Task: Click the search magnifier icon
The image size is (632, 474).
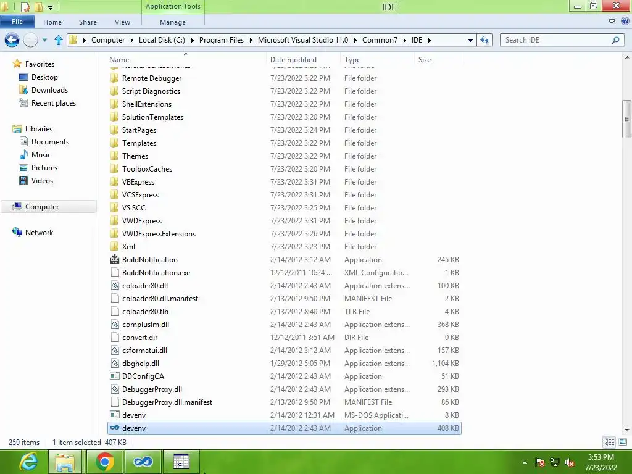Action: (x=615, y=40)
